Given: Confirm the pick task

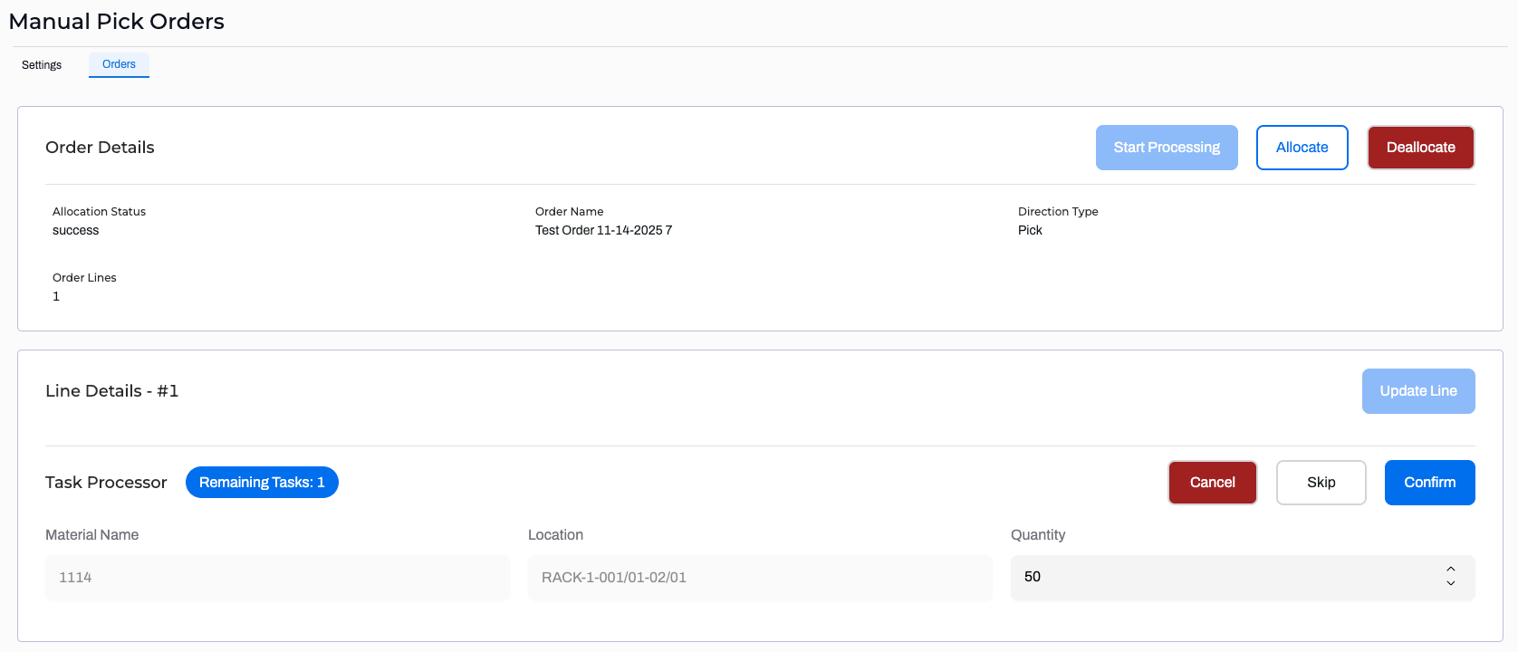Looking at the screenshot, I should pyautogui.click(x=1430, y=483).
